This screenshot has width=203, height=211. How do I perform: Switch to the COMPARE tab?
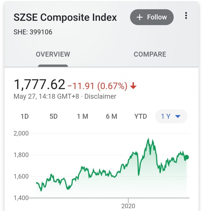pyautogui.click(x=150, y=54)
